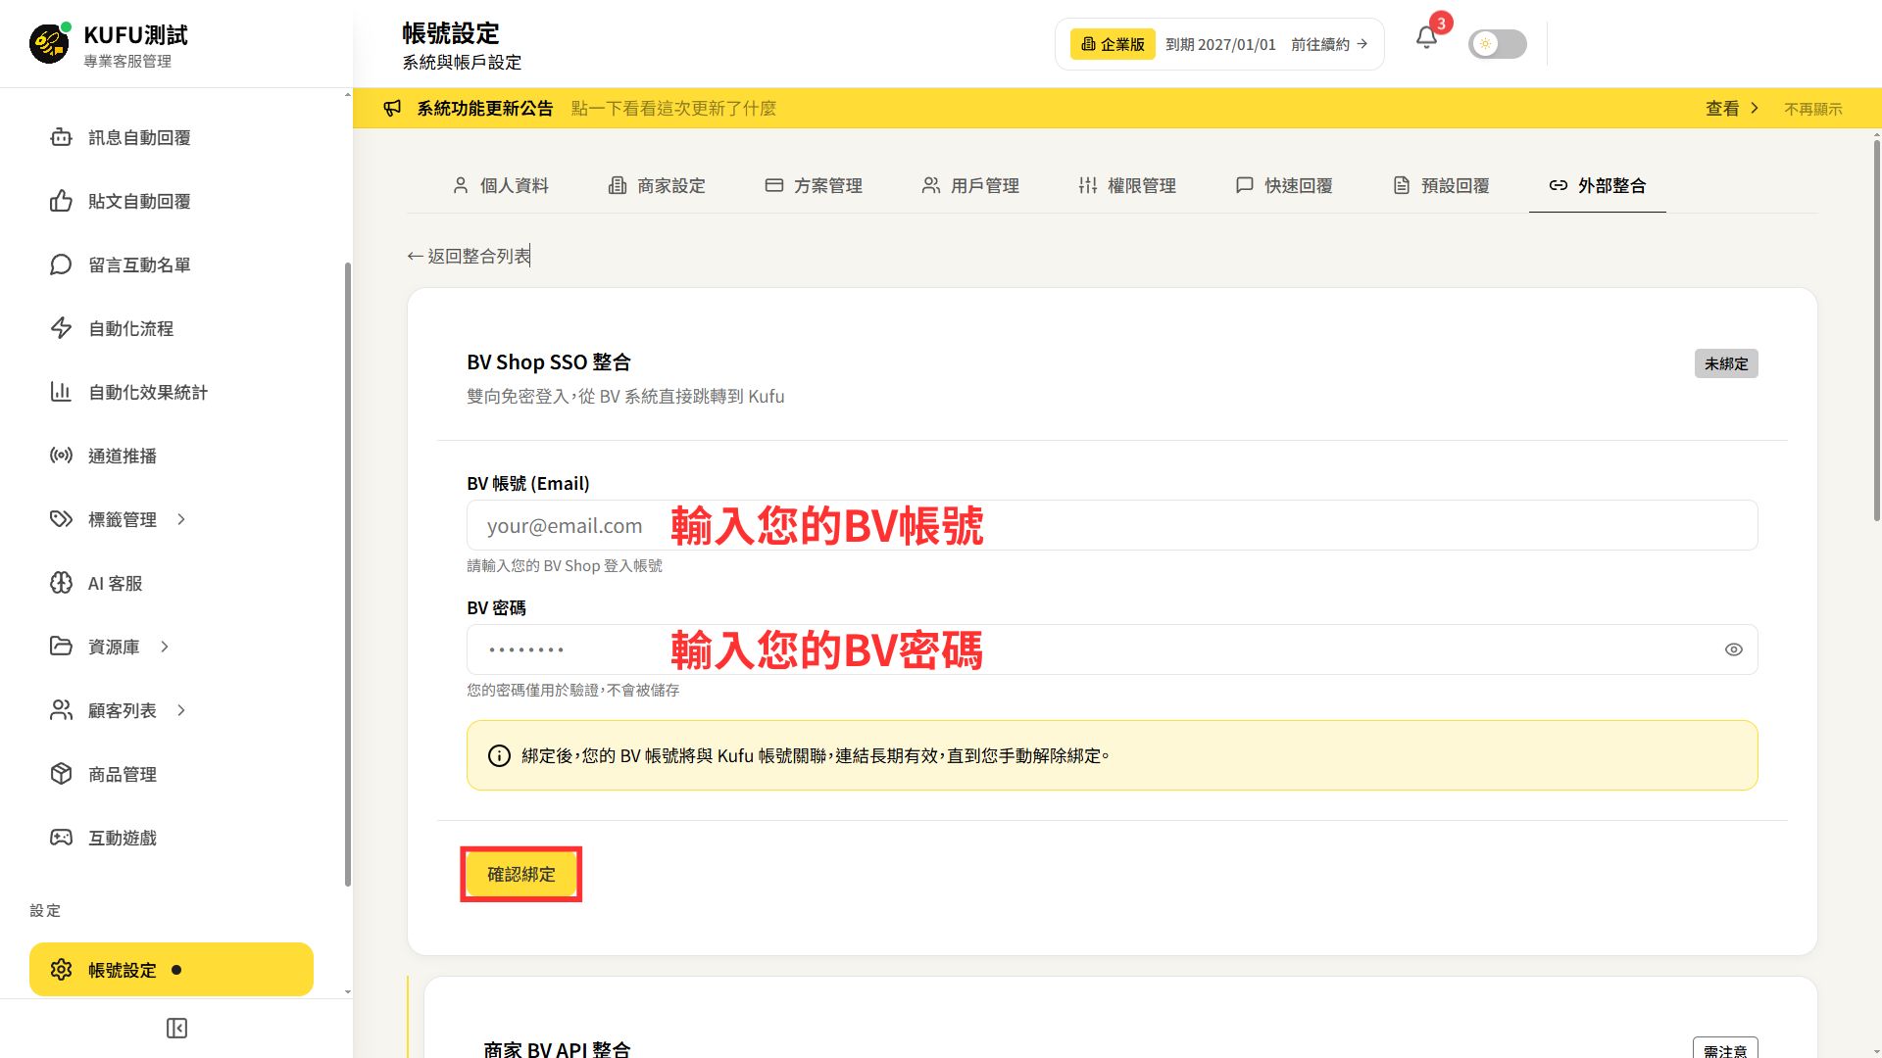This screenshot has width=1882, height=1058.
Task: Open 貼文自動回覆 thumbs-up icon
Action: (x=61, y=201)
